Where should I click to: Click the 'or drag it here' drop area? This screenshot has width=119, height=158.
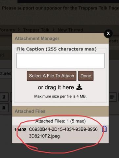(56, 87)
